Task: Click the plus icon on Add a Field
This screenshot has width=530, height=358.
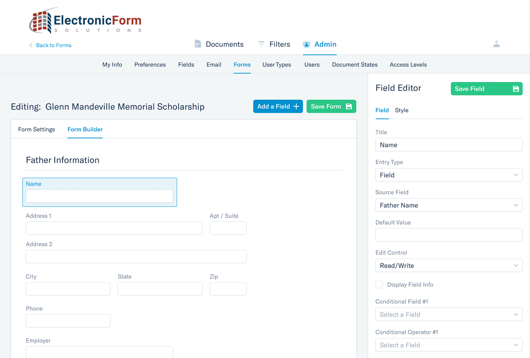Action: (x=296, y=106)
